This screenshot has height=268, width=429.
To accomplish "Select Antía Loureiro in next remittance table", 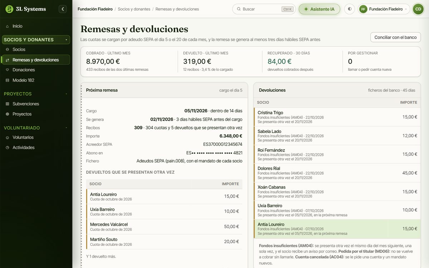I will point(164,197).
